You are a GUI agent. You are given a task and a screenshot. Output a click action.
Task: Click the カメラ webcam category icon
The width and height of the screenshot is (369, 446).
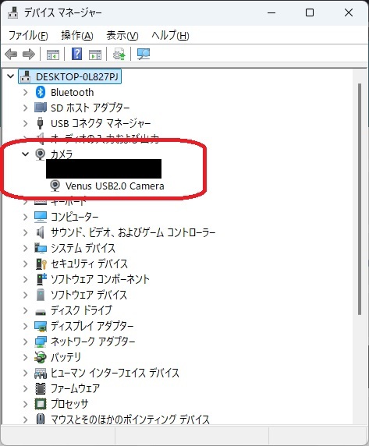point(40,154)
